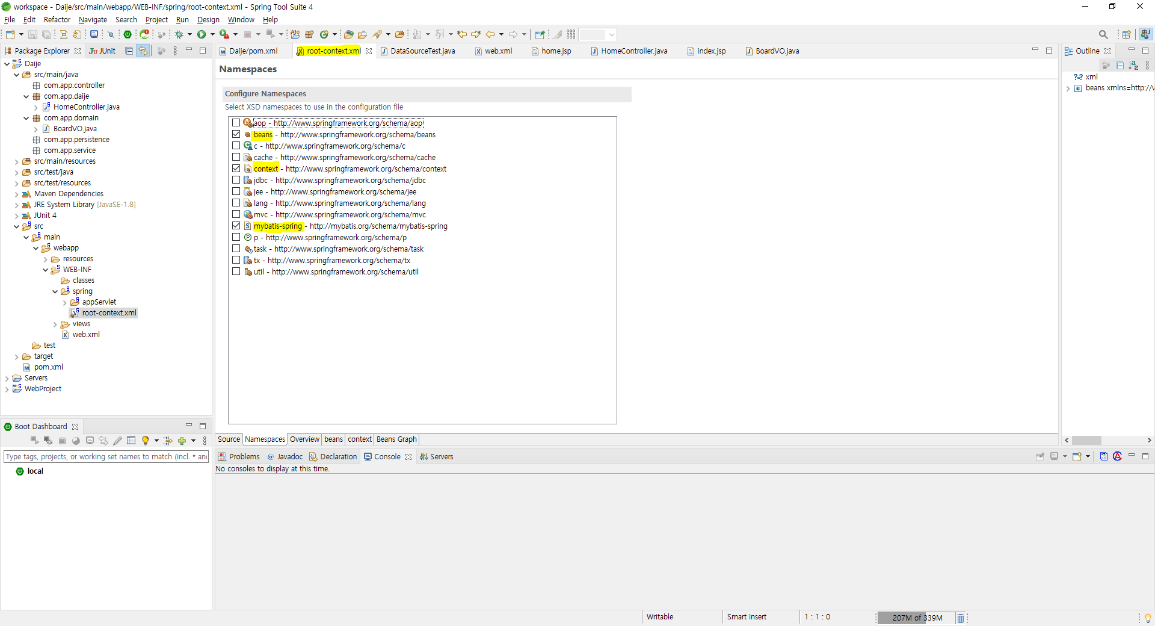Click the Debug bug toolbar icon
The width and height of the screenshot is (1155, 626).
tap(179, 34)
